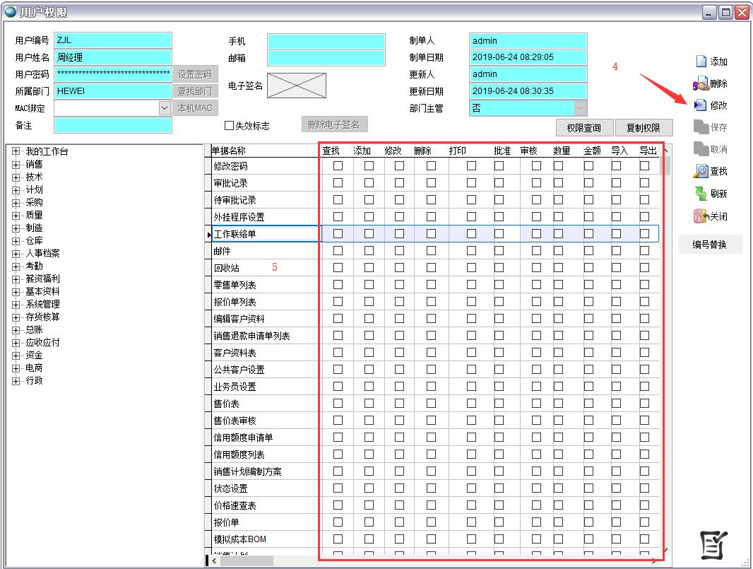Check 查找 permission for 修改密码 row

pyautogui.click(x=338, y=165)
